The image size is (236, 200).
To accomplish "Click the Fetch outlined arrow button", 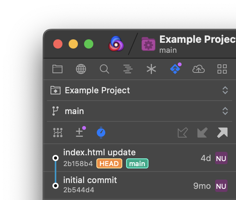I will pyautogui.click(x=183, y=133).
